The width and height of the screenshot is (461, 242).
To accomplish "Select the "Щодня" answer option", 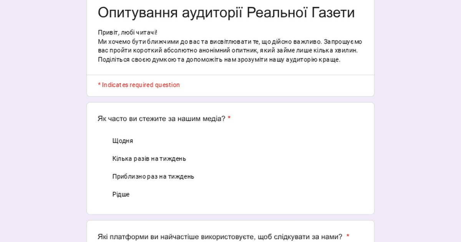I will 123,141.
